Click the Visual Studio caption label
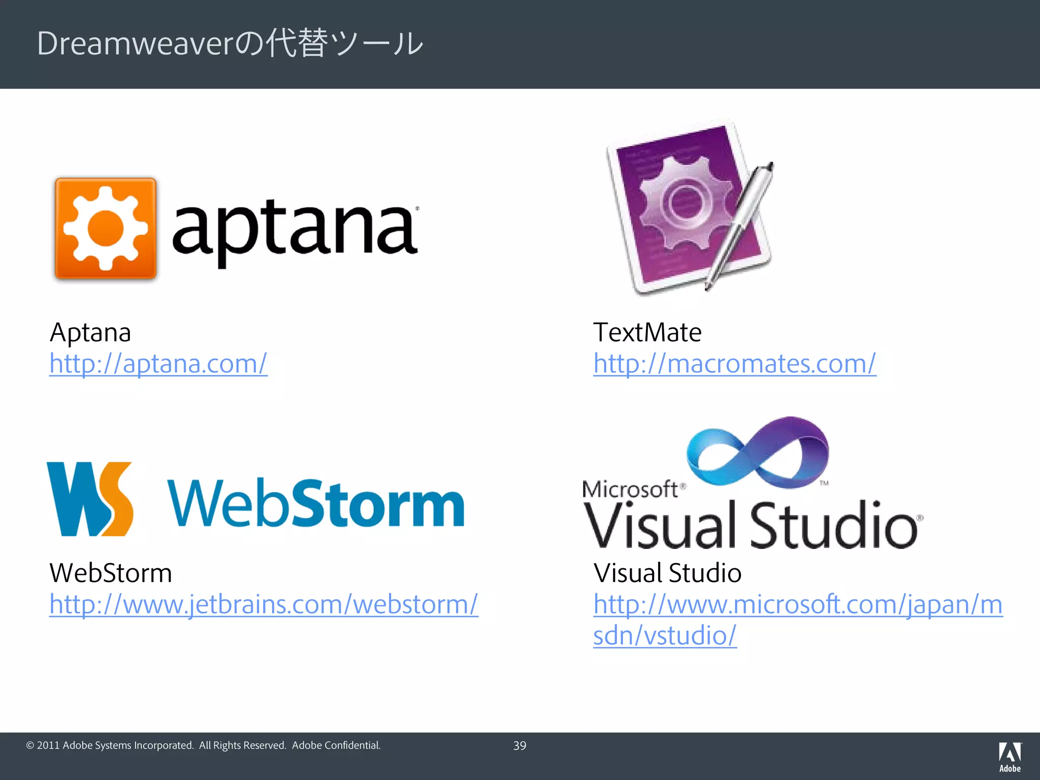Viewport: 1040px width, 780px height. point(667,573)
